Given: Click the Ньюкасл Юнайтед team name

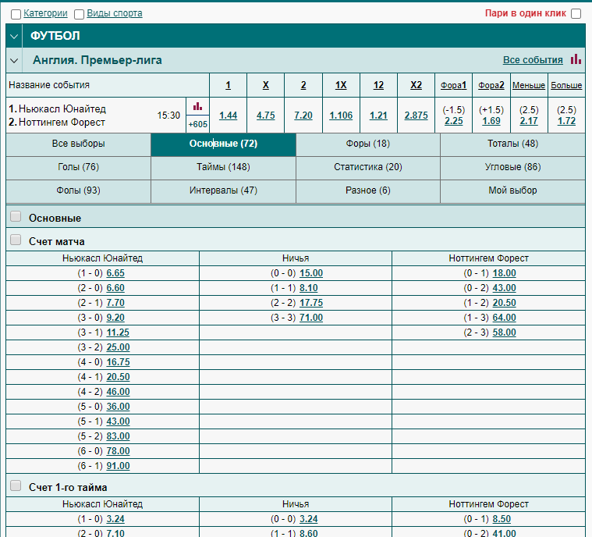Looking at the screenshot, I should pyautogui.click(x=62, y=108).
